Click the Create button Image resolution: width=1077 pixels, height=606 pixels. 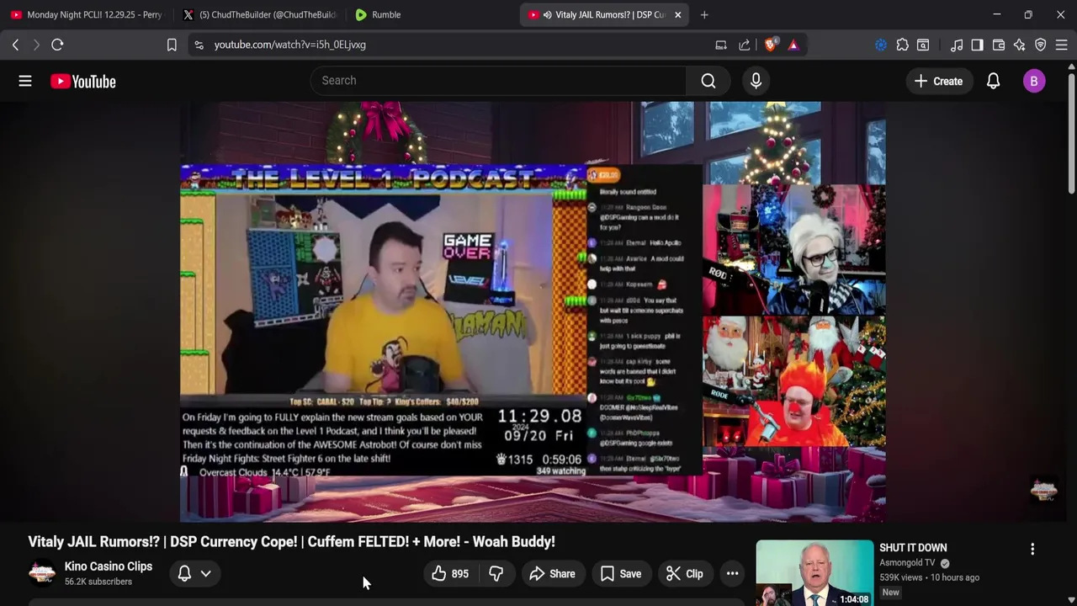coord(938,81)
